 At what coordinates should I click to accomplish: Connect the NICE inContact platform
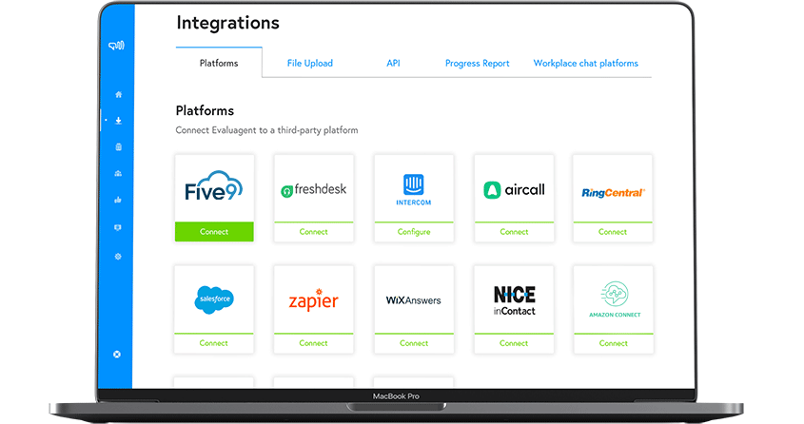tap(514, 343)
